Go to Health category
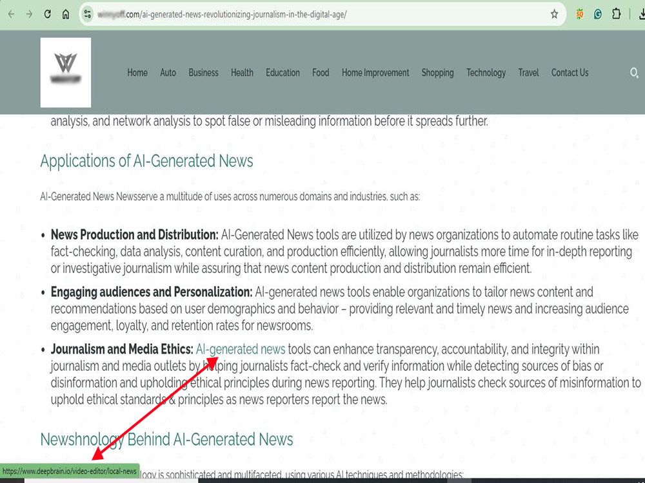Screen dimensions: 645x483 pos(242,73)
